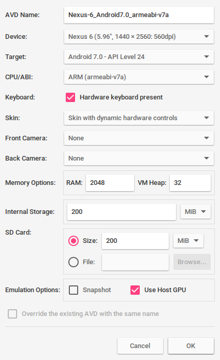220x360 pixels.
Task: Open the CPU/ABI dropdown
Action: point(139,77)
